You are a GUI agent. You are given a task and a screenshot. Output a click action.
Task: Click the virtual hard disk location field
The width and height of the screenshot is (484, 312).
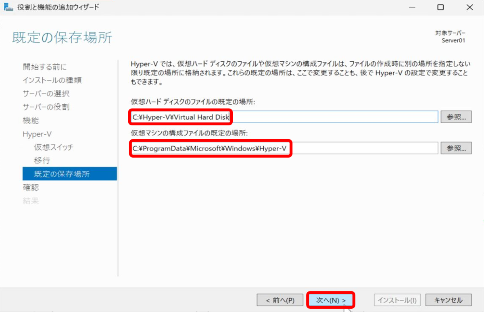coord(284,117)
